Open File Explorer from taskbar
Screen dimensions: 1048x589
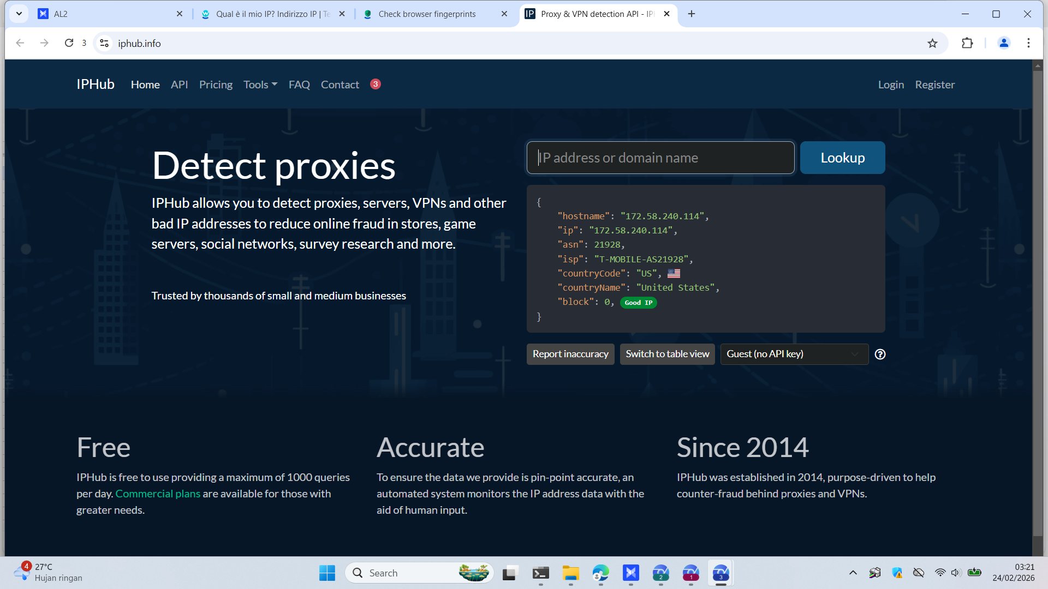point(570,573)
